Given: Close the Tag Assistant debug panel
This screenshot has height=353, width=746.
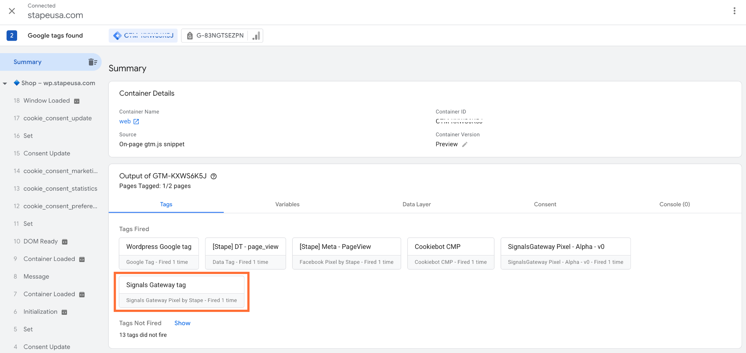Looking at the screenshot, I should (12, 11).
